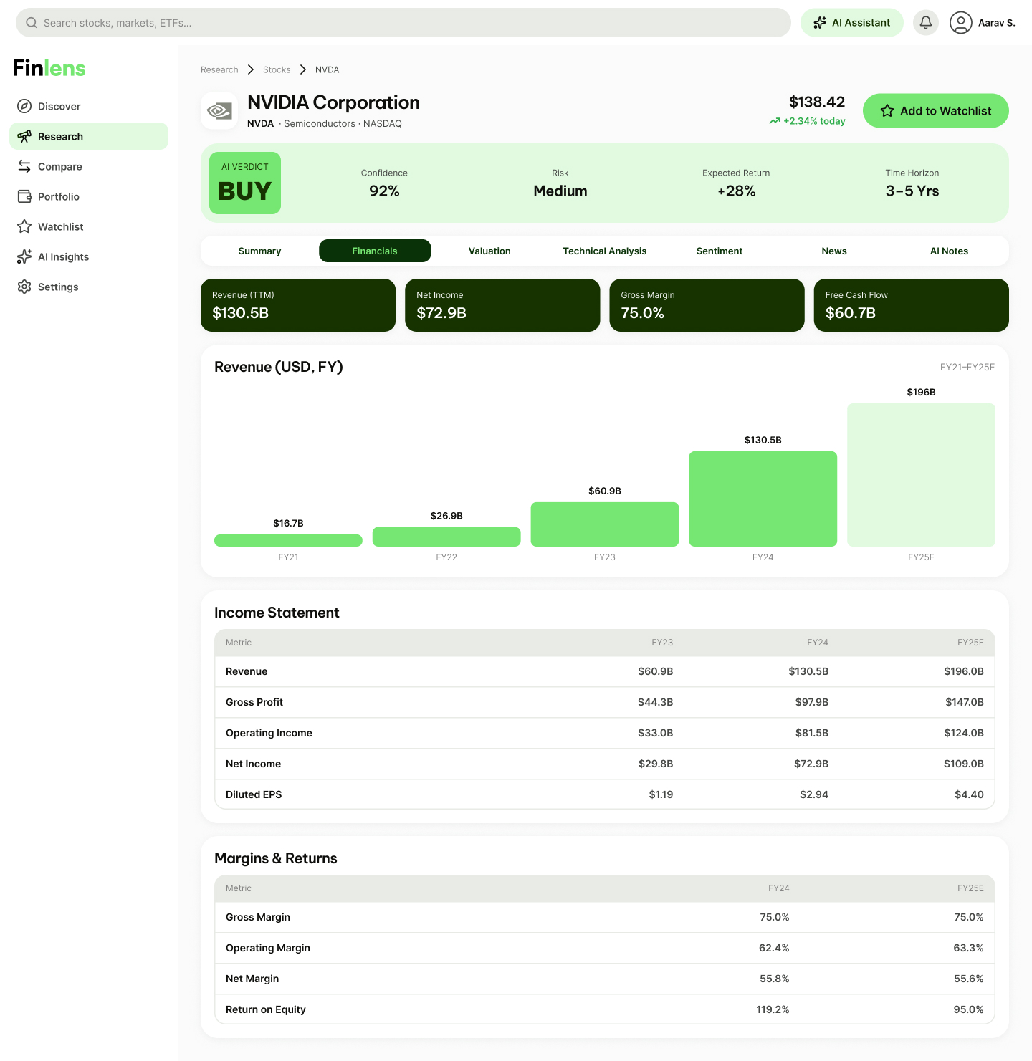Select the Financials tab

[x=375, y=251]
